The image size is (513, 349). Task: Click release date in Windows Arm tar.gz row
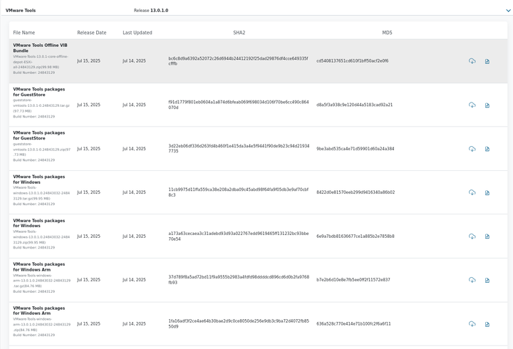[88, 280]
